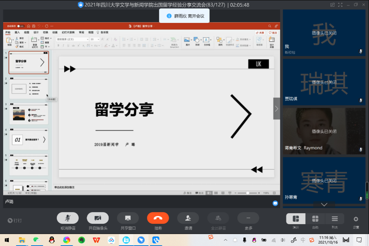This screenshot has height=246, width=369.
Task: Click the PowerPoint zoom slider
Action: click(248, 193)
